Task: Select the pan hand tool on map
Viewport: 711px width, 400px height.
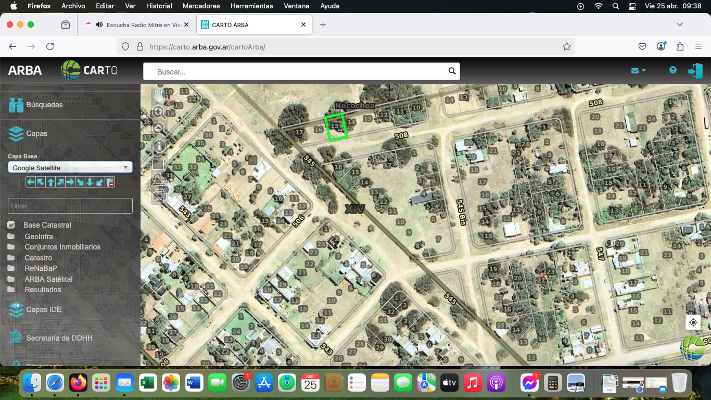Action: 159,95
